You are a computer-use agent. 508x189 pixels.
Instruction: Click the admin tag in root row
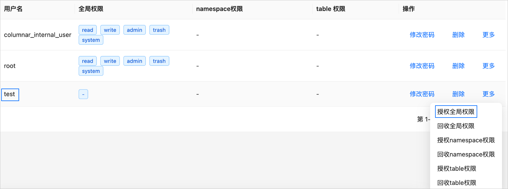click(x=134, y=61)
